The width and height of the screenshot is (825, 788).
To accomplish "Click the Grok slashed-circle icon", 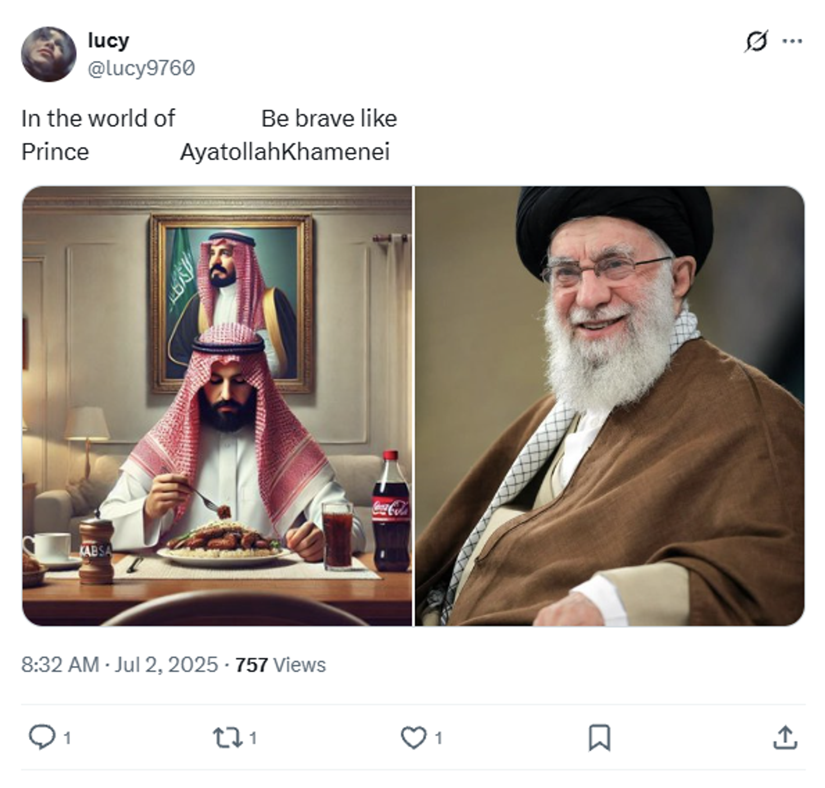I will coord(756,41).
